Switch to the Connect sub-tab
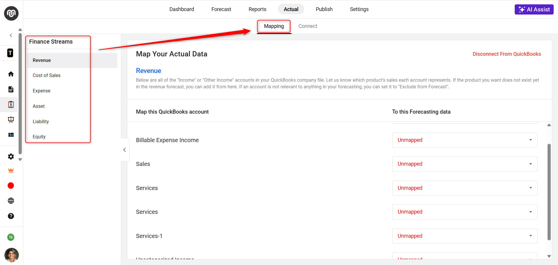The image size is (558, 265). pyautogui.click(x=308, y=26)
